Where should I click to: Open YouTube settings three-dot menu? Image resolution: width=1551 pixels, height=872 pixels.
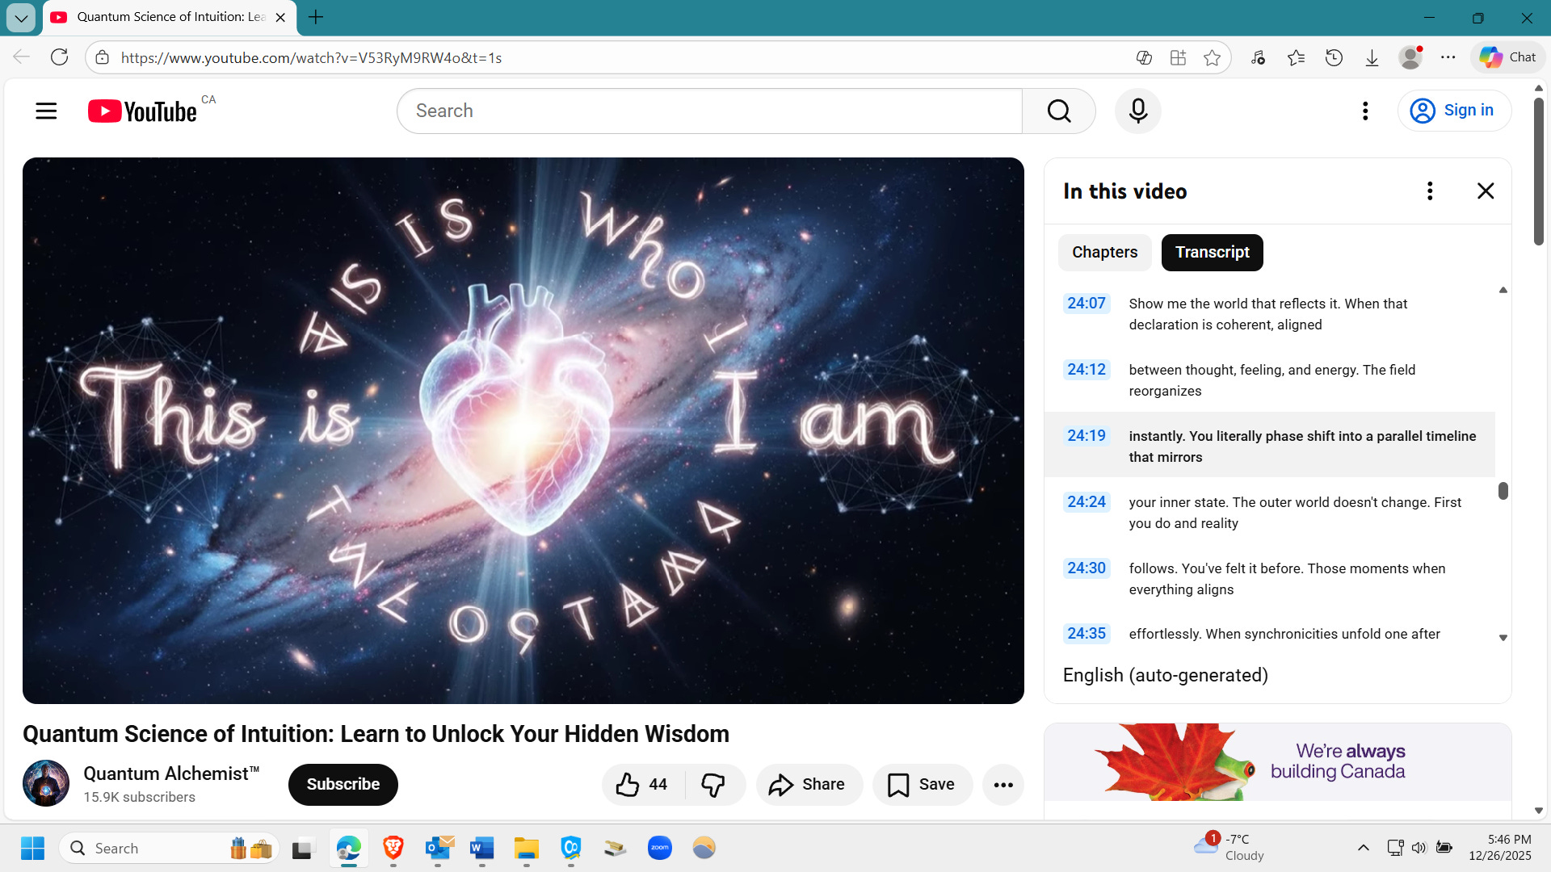tap(1365, 111)
